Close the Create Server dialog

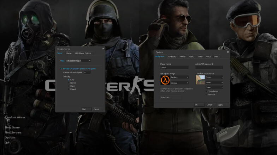click(103, 49)
